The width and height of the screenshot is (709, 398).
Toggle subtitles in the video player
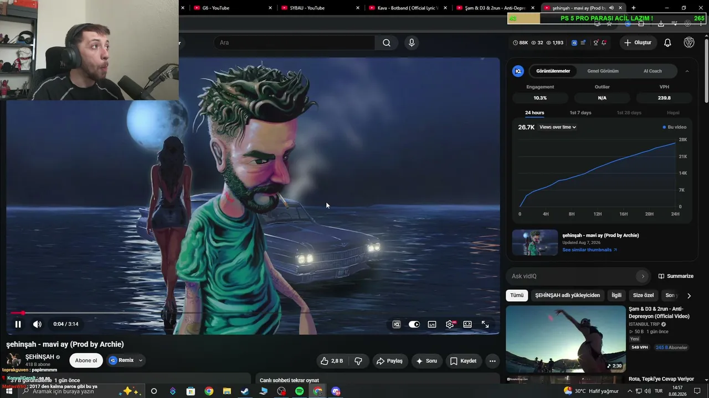(432, 324)
